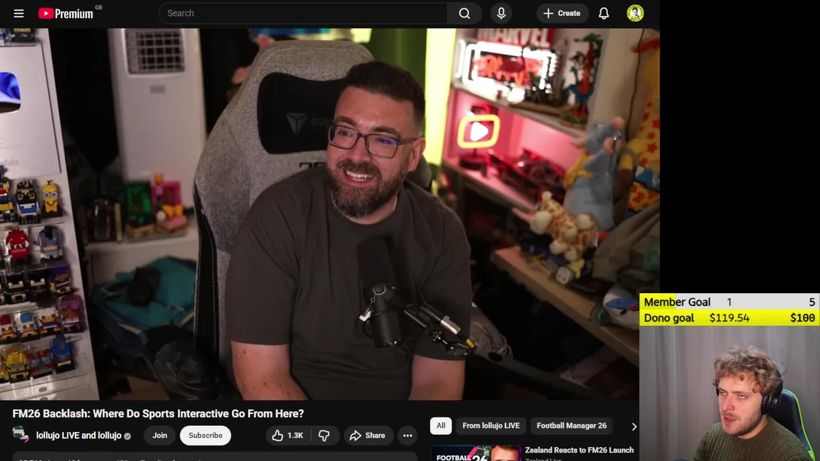Select the All filter chip

441,426
